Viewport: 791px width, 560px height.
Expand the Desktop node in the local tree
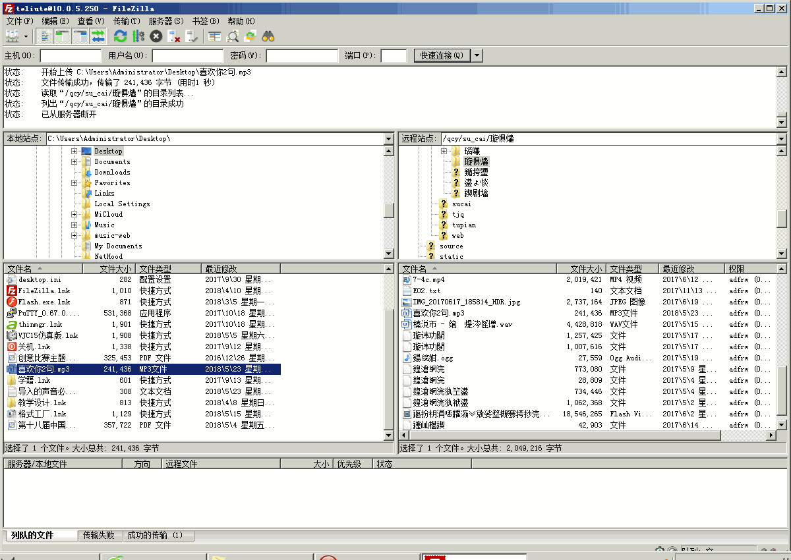click(74, 152)
